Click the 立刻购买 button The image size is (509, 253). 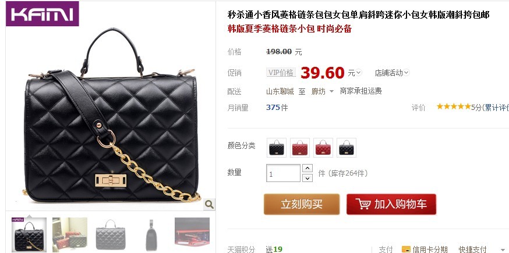coord(302,204)
